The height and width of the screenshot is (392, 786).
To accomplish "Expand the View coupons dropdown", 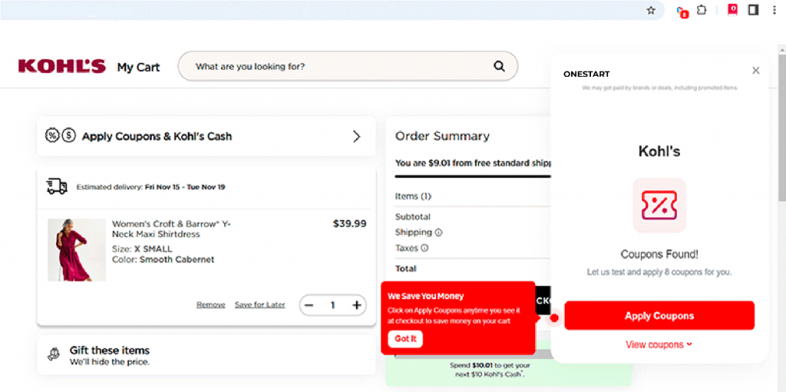I will (x=659, y=344).
